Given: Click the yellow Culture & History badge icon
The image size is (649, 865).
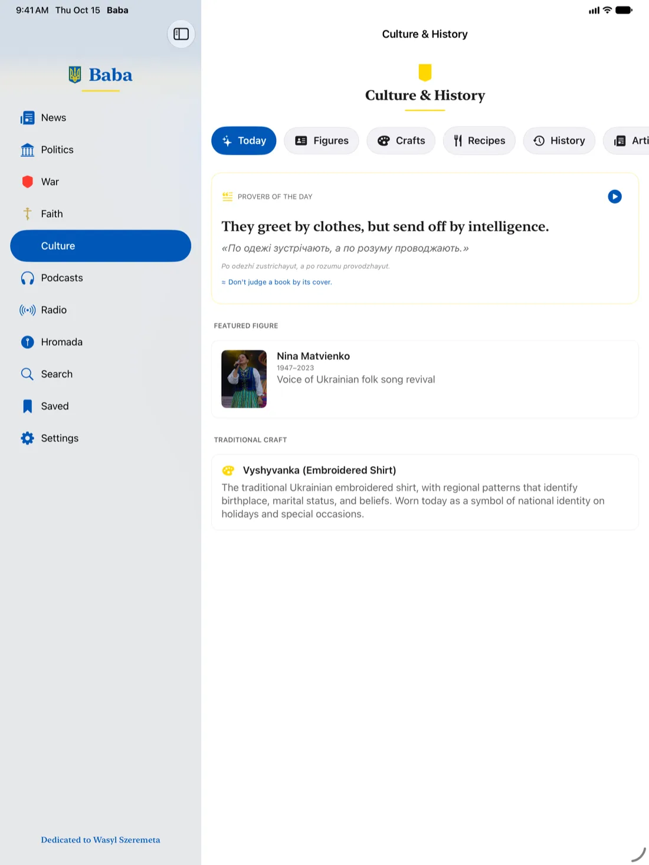Looking at the screenshot, I should 425,72.
